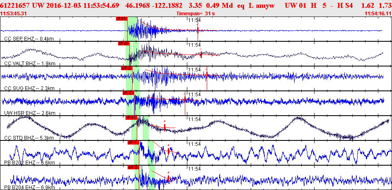Select the iPc0 pick flag on VALT trace

124,43
